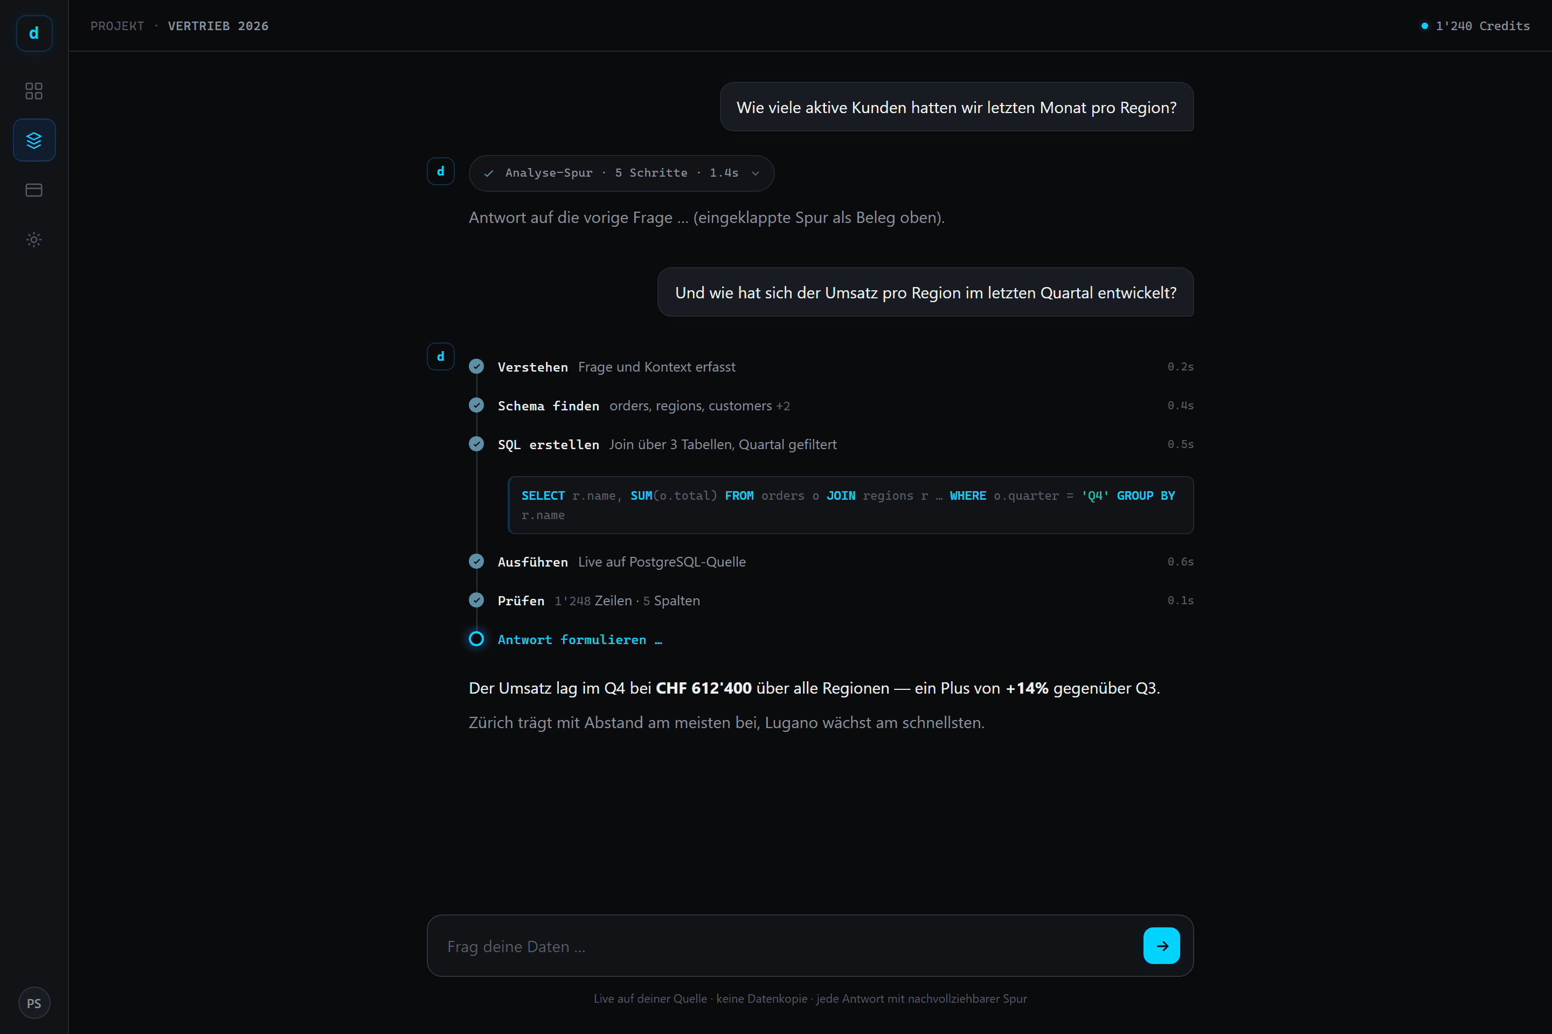Click '1'248 Zeilen · 5 Spalten' text
This screenshot has height=1034, width=1552.
click(627, 601)
